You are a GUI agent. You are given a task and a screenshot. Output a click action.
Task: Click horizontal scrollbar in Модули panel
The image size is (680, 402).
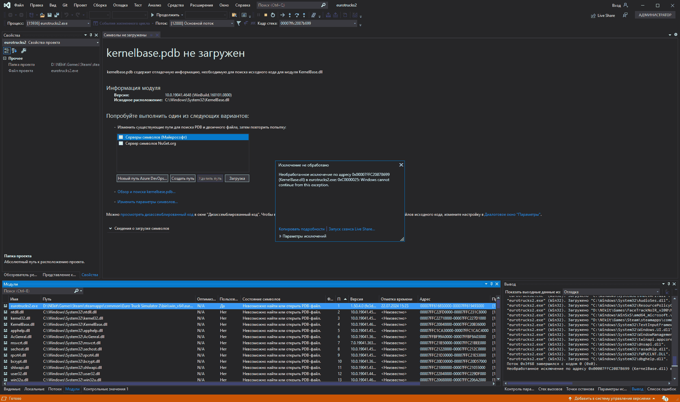click(214, 384)
